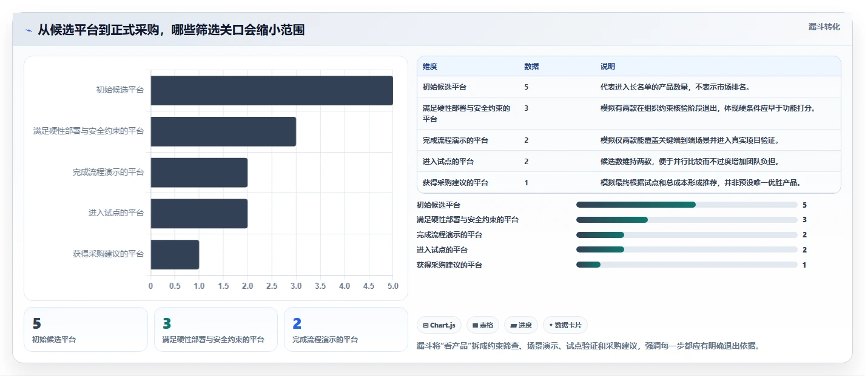
Task: Click the value 3 in the table's 数据 column
Action: click(x=527, y=108)
